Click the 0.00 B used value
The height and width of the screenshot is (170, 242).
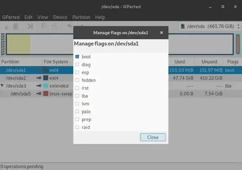pos(186,94)
